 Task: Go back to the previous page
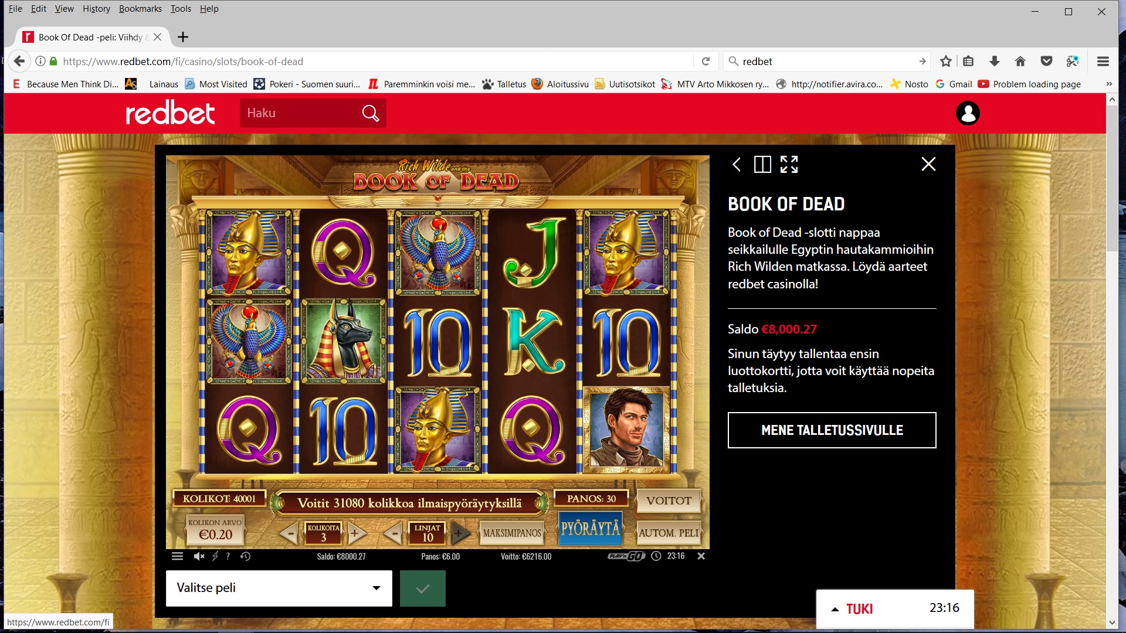19,61
